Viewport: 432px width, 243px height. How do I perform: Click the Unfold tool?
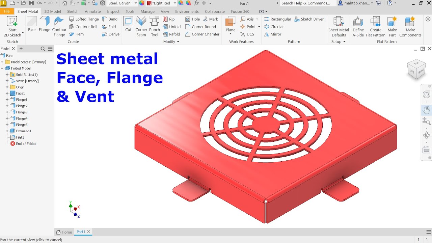coord(172,27)
